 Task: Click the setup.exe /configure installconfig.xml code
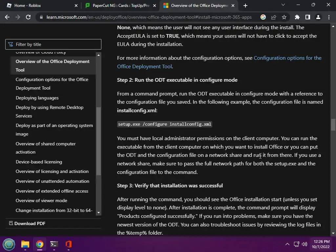[x=165, y=124]
